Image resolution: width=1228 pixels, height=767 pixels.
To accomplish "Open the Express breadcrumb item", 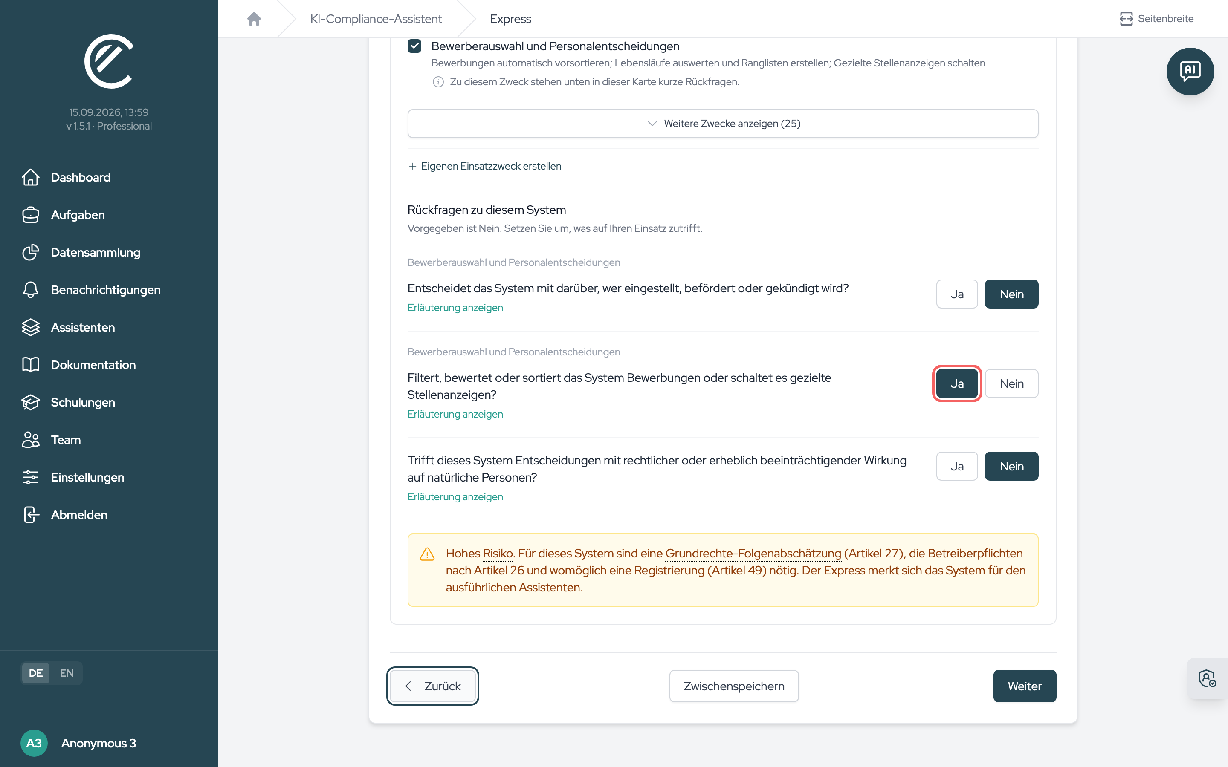I will point(510,19).
